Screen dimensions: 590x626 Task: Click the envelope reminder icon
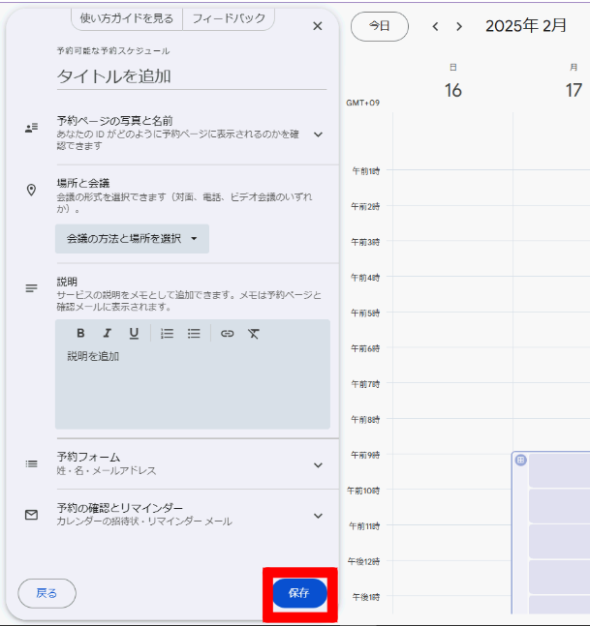(31, 515)
